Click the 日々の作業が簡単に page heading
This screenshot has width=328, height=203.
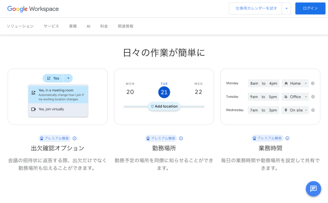click(164, 53)
